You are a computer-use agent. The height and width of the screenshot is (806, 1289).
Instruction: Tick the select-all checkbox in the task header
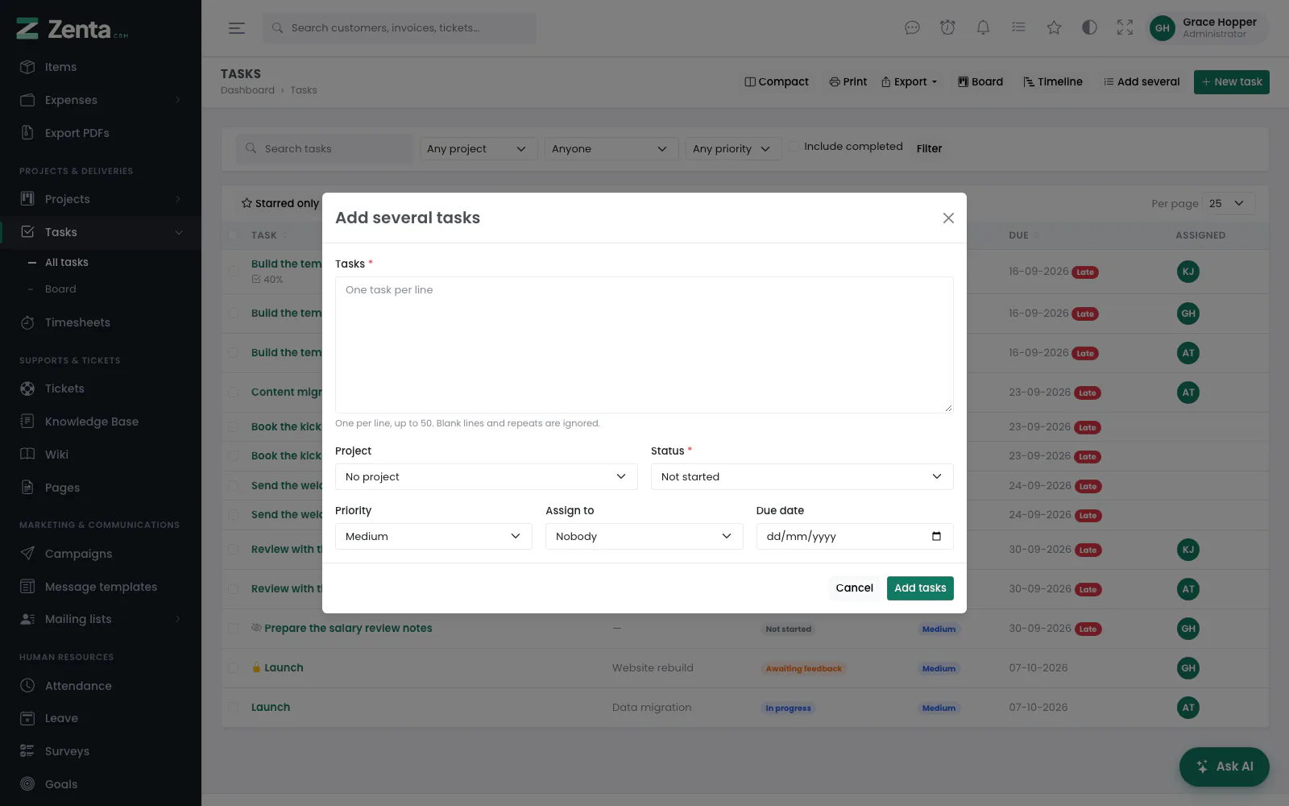tap(233, 235)
